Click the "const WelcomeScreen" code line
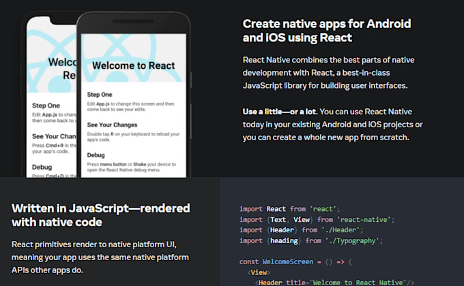 [x=295, y=261]
